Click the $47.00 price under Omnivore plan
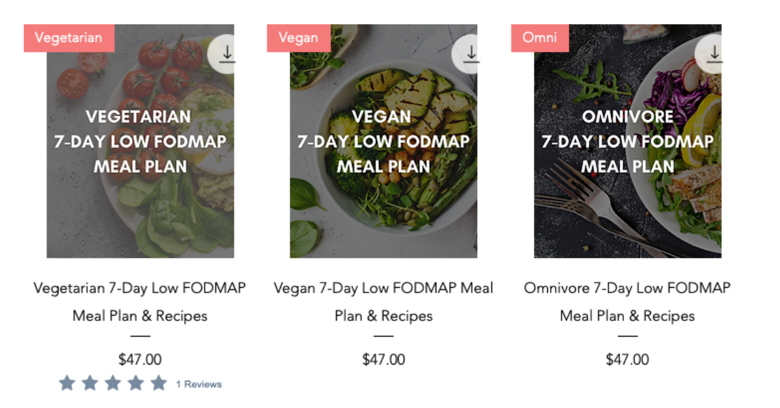The width and height of the screenshot is (780, 408). click(627, 359)
